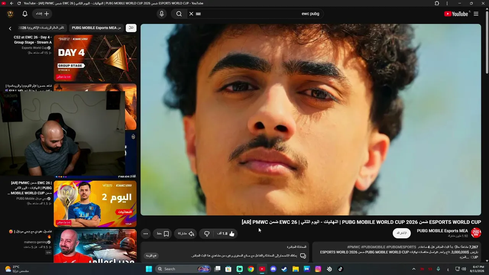Start voice search with the microphone
The image size is (489, 275).
162,14
